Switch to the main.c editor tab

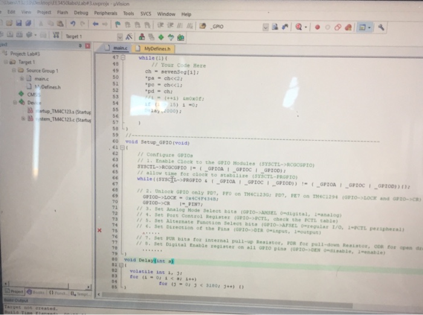tap(116, 48)
